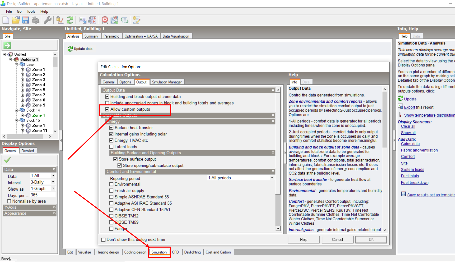Click the thermometer temperature distribution icon
The height and width of the screenshot is (262, 455).
click(400, 115)
